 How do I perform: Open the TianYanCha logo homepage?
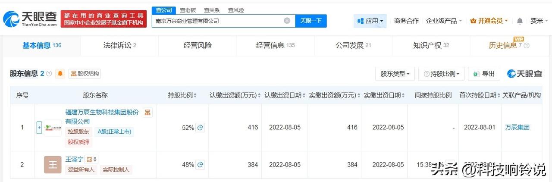[30, 18]
